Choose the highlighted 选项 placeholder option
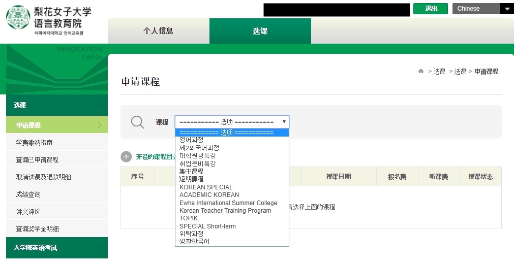The height and width of the screenshot is (265, 514). (x=232, y=132)
